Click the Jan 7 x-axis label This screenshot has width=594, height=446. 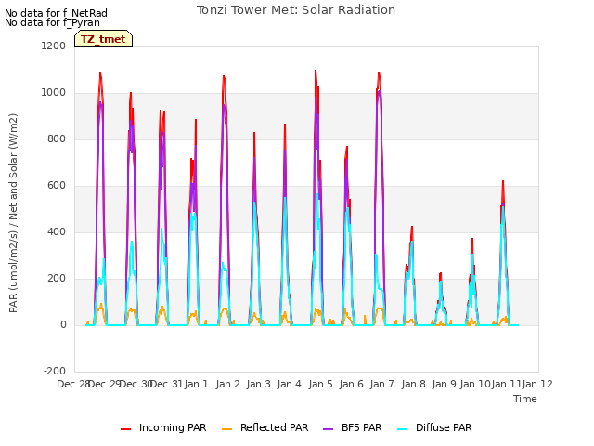(382, 384)
